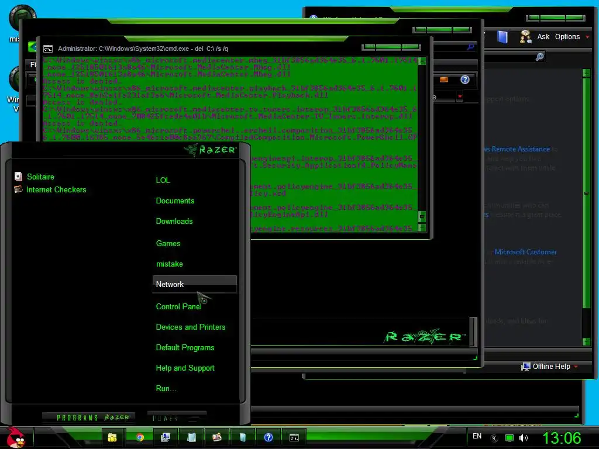Click Run... in the start menu
The height and width of the screenshot is (449, 599).
(166, 389)
